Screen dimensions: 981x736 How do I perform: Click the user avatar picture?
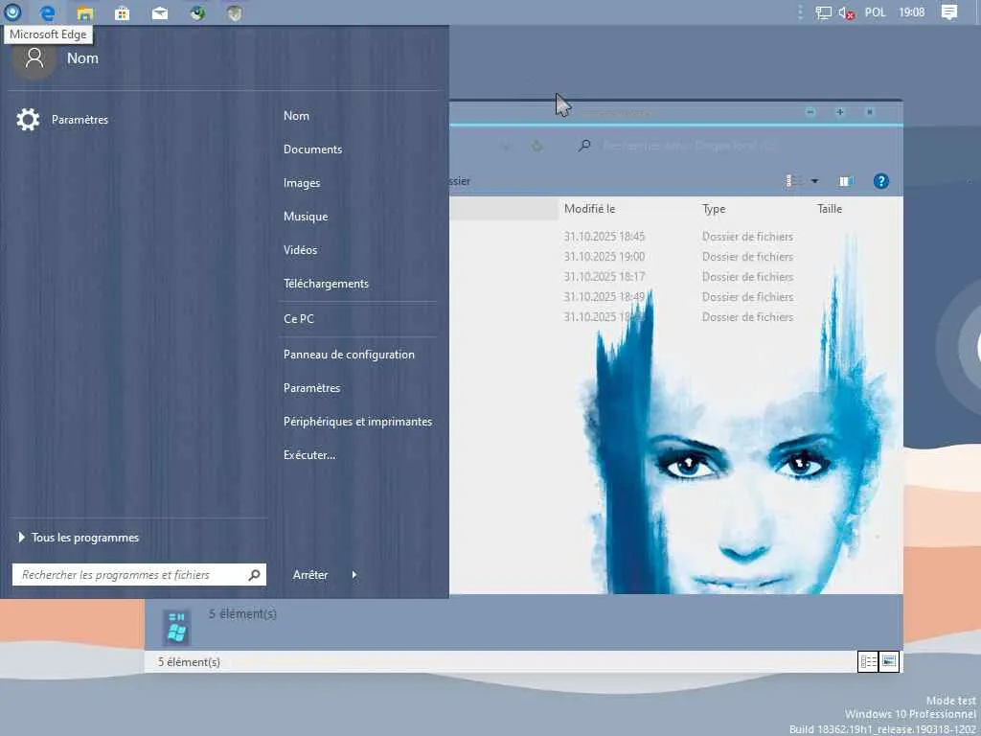(x=34, y=58)
